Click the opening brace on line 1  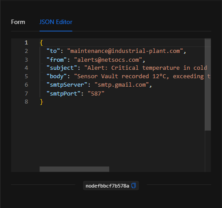pos(41,43)
